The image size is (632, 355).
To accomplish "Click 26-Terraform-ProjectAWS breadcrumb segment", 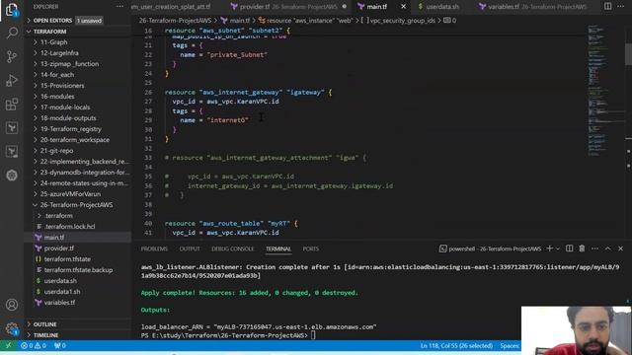I will pyautogui.click(x=175, y=21).
